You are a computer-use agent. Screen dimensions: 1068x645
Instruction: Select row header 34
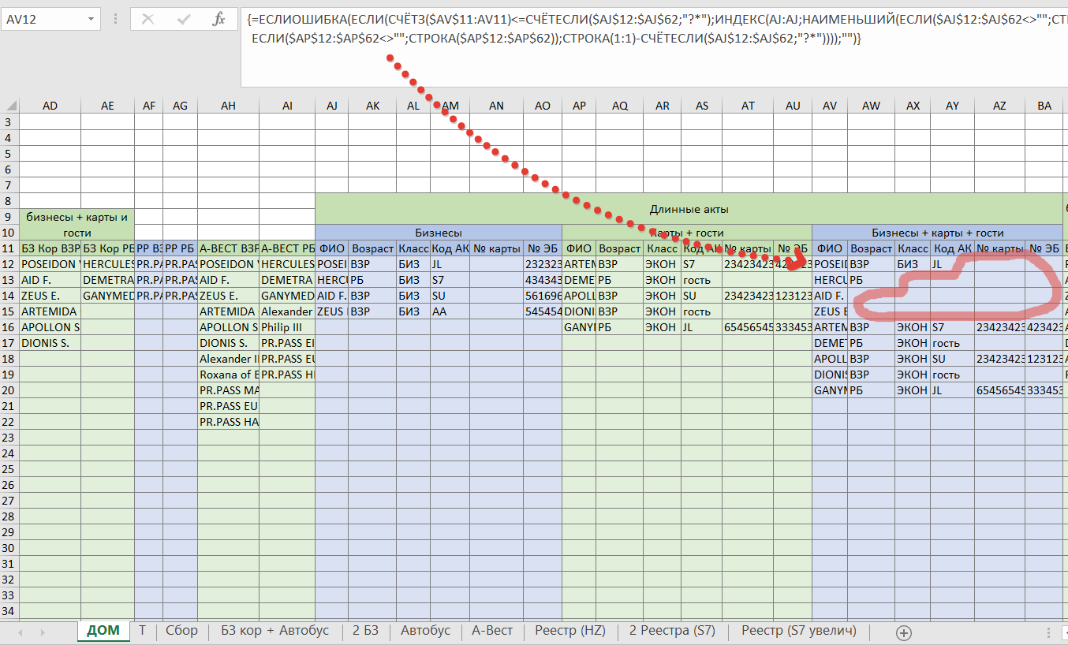[x=9, y=611]
